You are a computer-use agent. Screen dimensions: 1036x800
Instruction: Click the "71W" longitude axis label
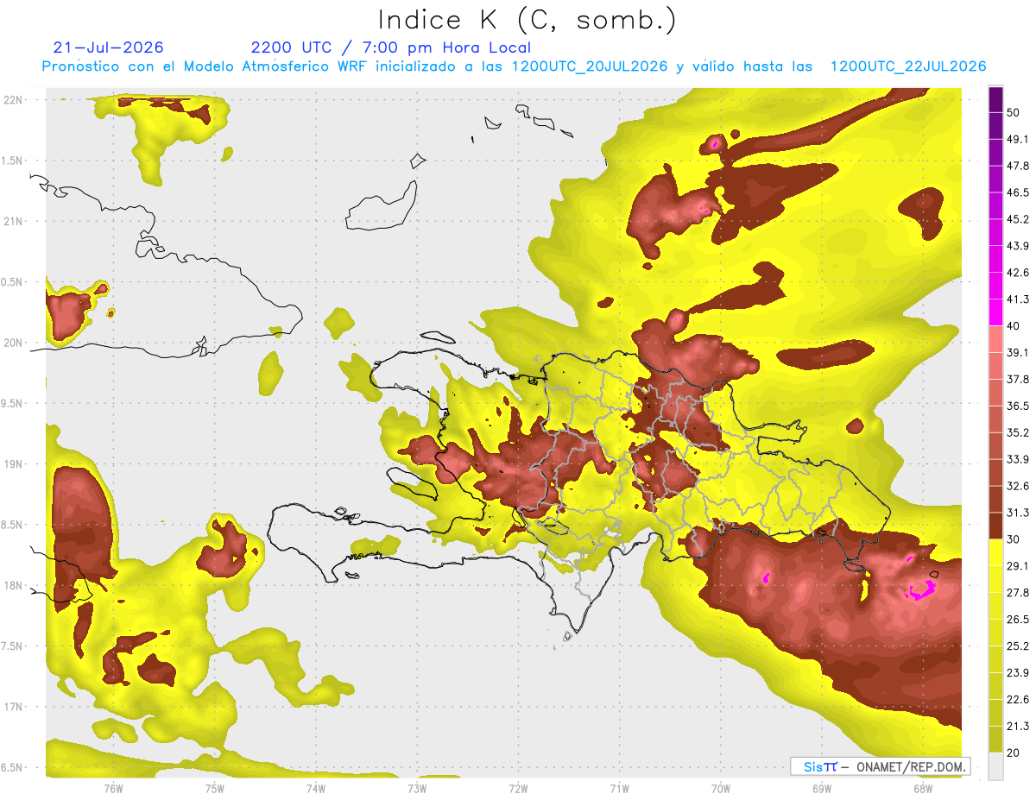click(x=619, y=788)
